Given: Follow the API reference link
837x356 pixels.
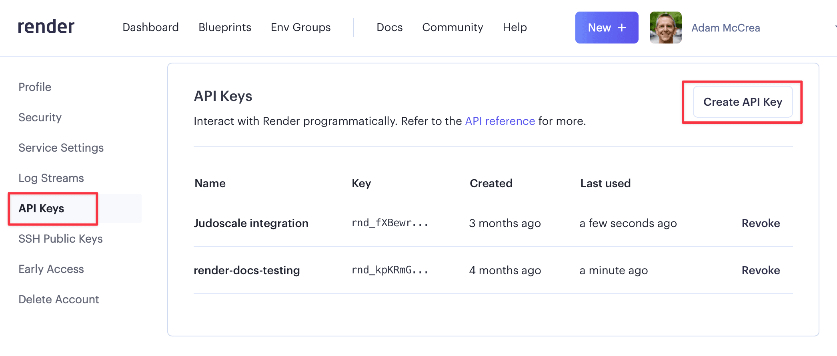Looking at the screenshot, I should click(500, 121).
